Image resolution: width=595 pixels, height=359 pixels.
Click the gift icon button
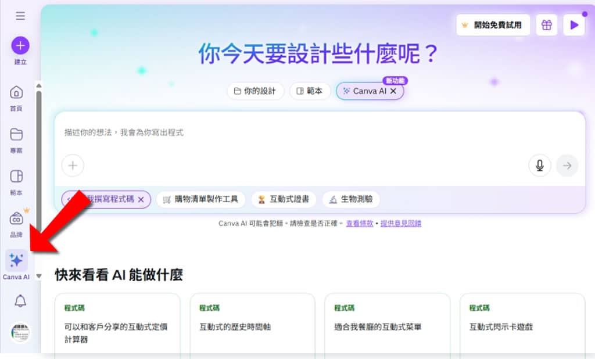(546, 25)
